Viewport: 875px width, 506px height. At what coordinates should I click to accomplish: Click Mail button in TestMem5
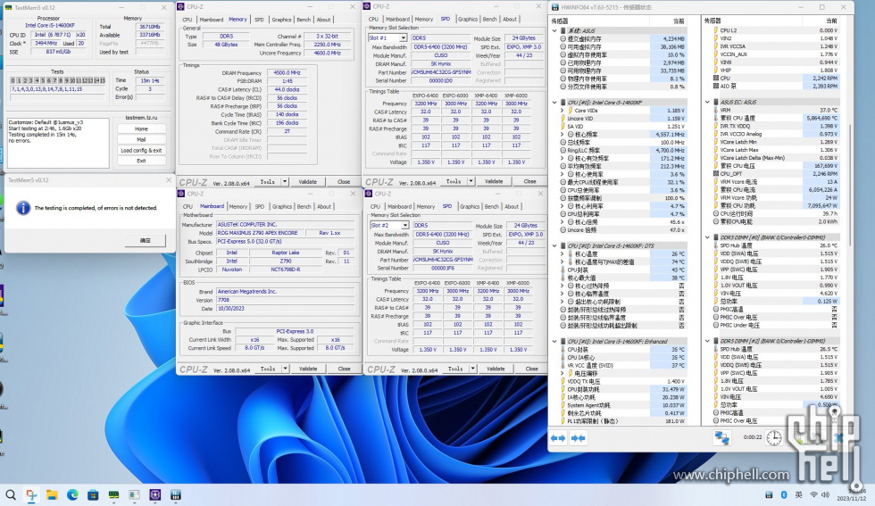pyautogui.click(x=141, y=139)
